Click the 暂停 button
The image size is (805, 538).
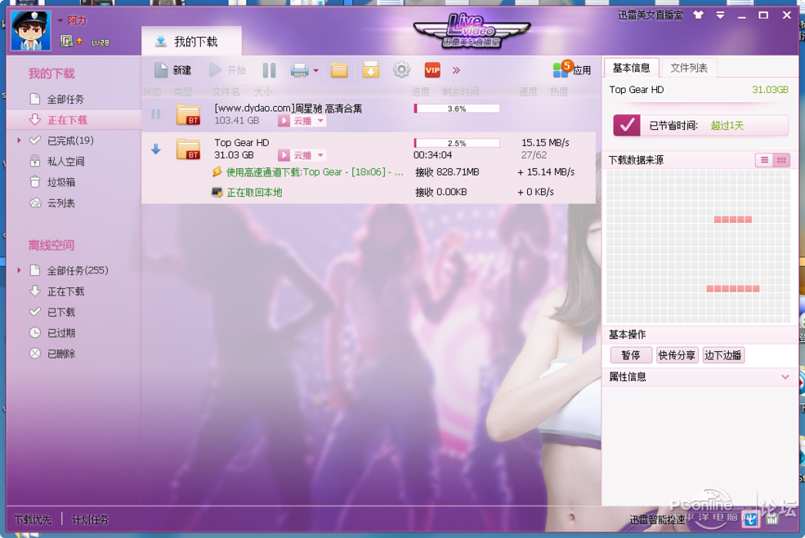tap(631, 355)
